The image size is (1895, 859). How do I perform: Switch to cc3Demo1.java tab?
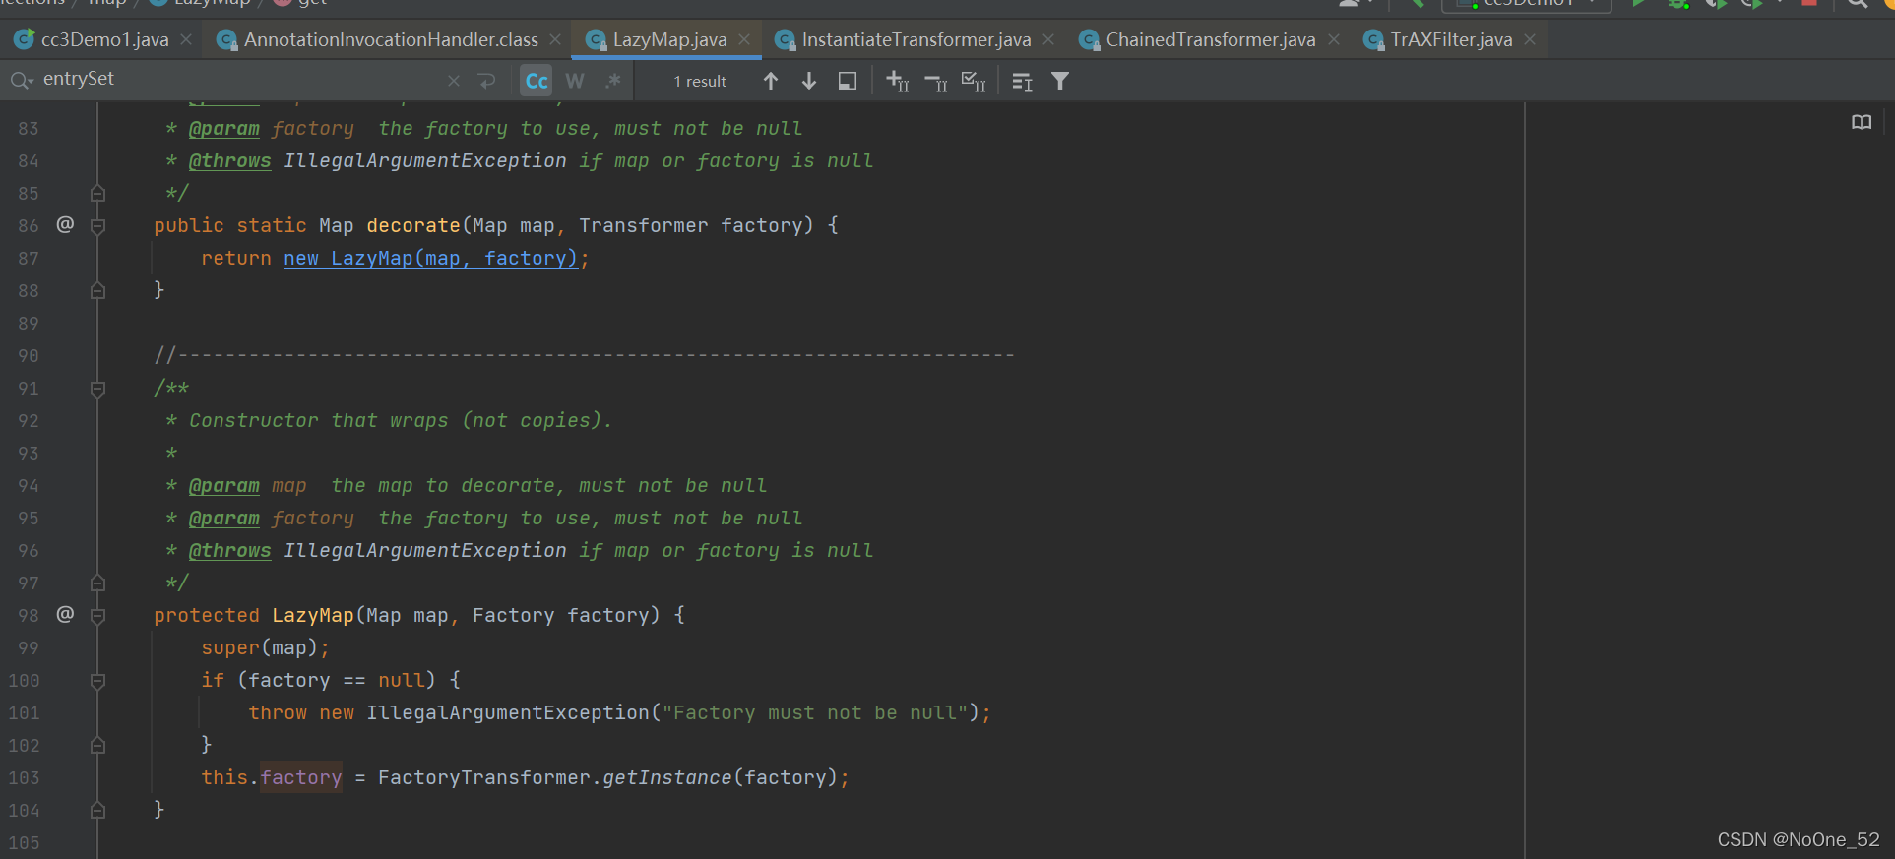(x=103, y=39)
